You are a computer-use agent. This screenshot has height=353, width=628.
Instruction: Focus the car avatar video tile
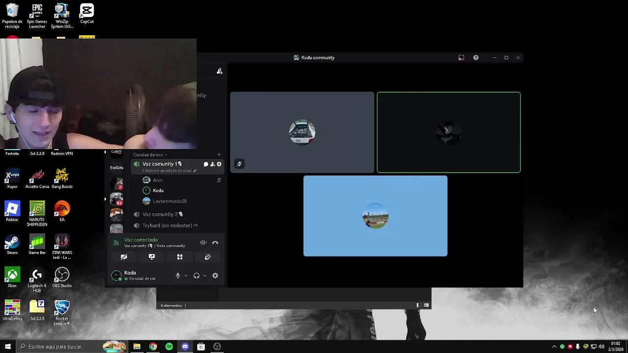tap(302, 132)
